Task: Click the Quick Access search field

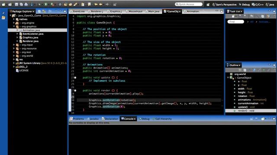Action: pos(189,4)
